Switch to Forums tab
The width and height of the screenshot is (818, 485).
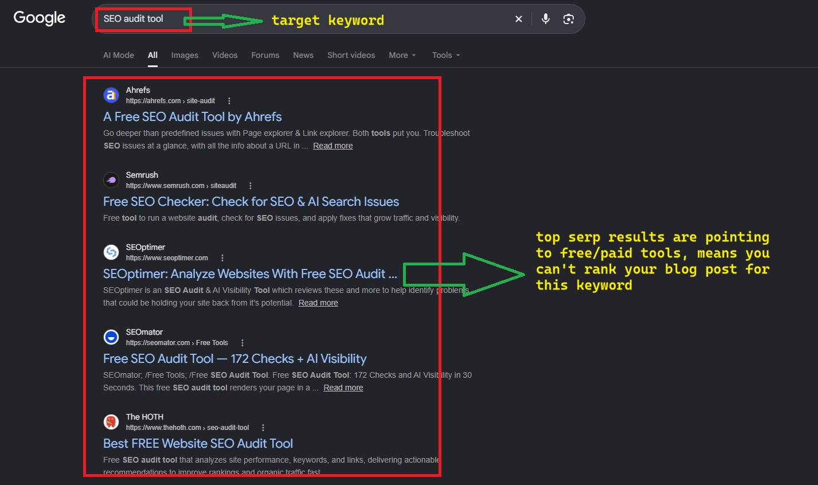point(265,55)
